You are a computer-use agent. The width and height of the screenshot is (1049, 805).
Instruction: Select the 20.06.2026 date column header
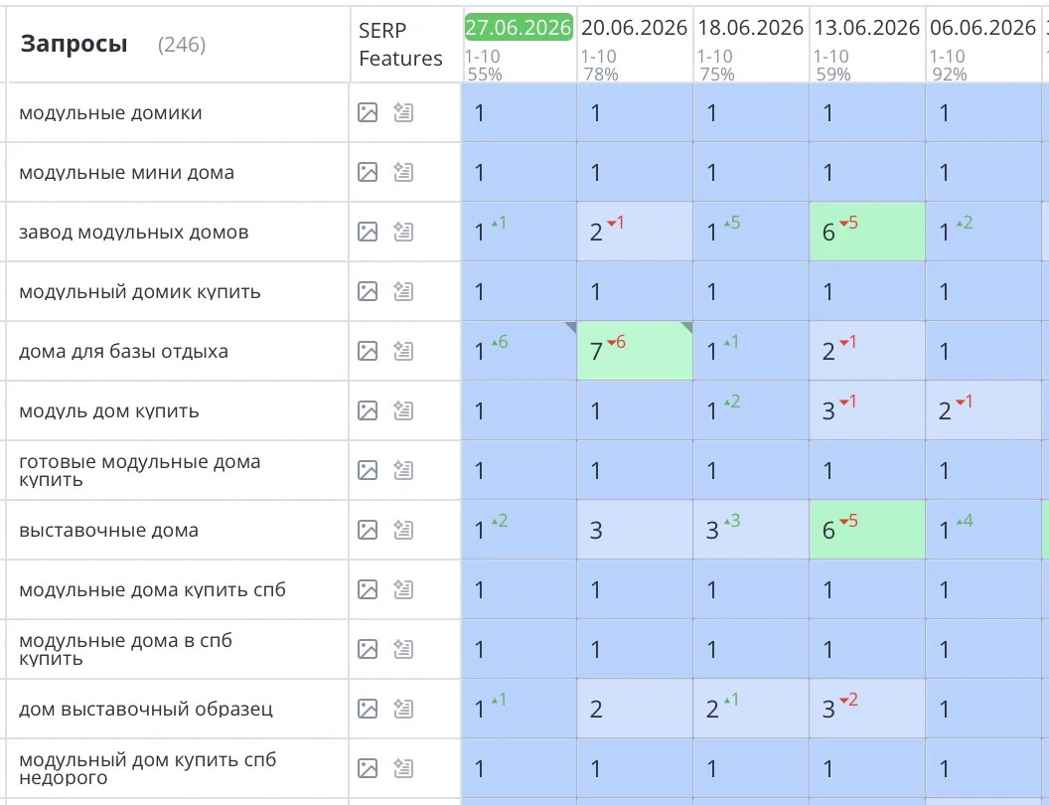pyautogui.click(x=634, y=28)
